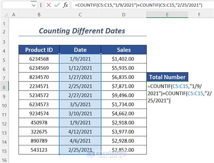The height and width of the screenshot is (163, 214).
Task: Select Product ID cell 6234568
Action: coord(39,59)
